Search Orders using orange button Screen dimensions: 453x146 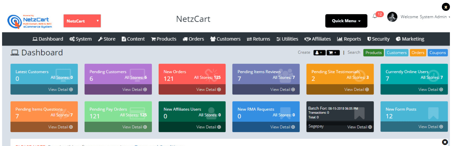pyautogui.click(x=418, y=53)
